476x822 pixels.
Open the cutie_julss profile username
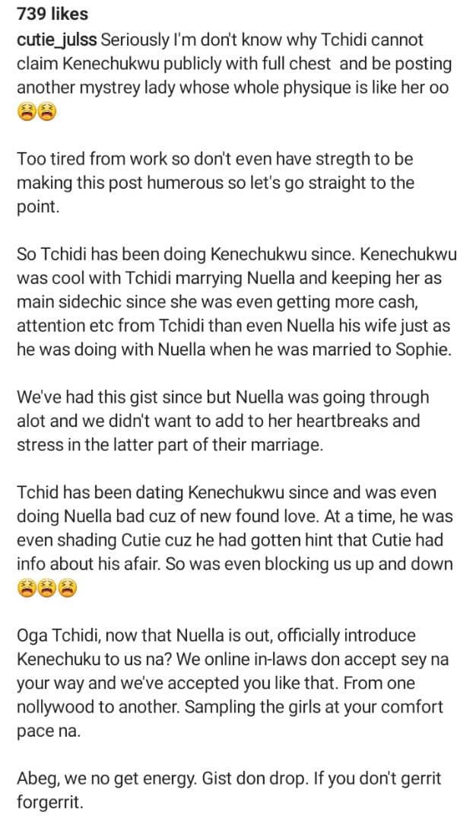click(x=56, y=40)
